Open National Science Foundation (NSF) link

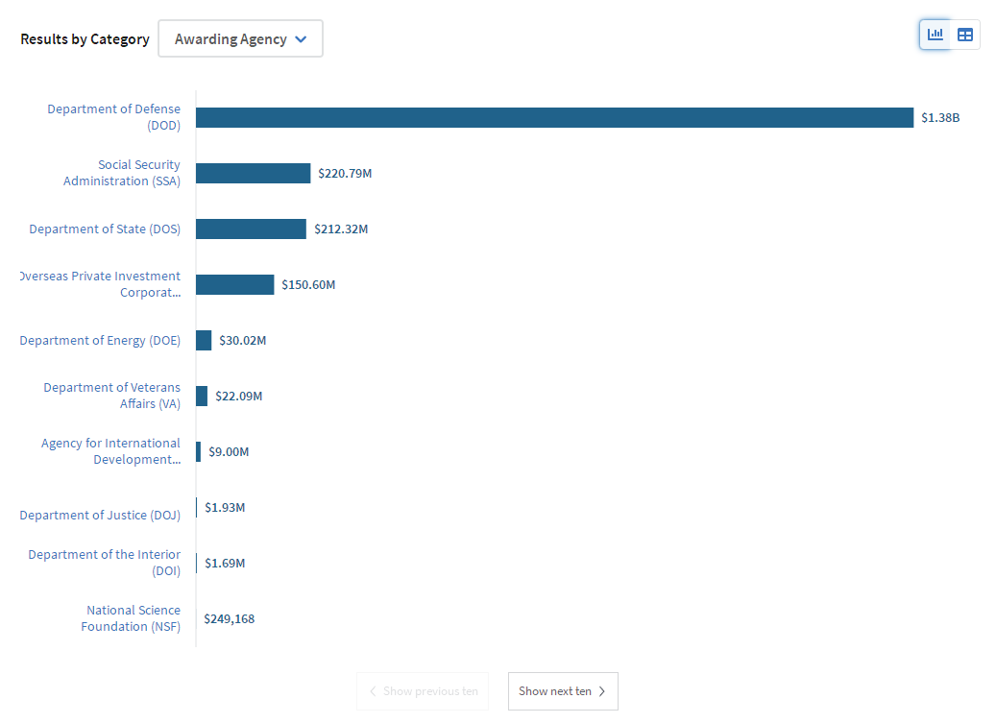[x=131, y=618]
